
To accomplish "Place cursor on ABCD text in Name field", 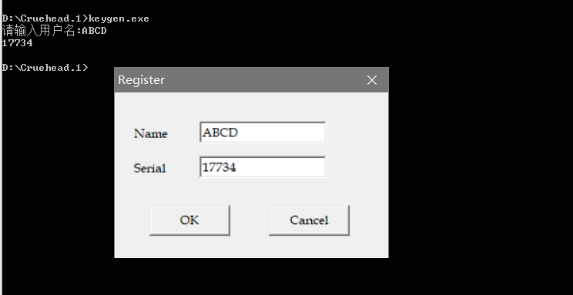I will coord(220,132).
